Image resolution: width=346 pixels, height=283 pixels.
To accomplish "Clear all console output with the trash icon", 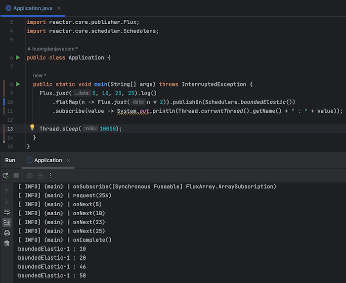I will click(x=7, y=243).
